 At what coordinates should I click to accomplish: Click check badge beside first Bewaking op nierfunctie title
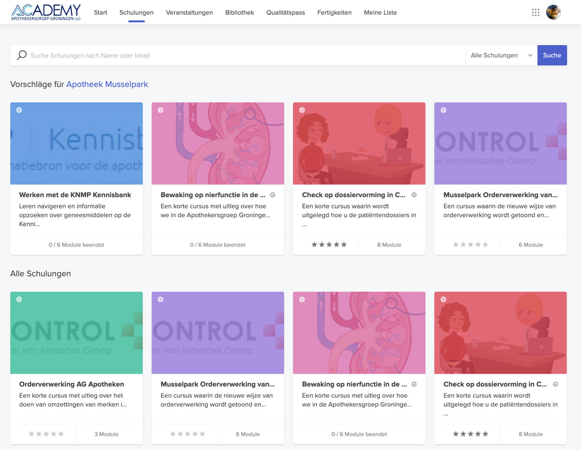click(273, 195)
